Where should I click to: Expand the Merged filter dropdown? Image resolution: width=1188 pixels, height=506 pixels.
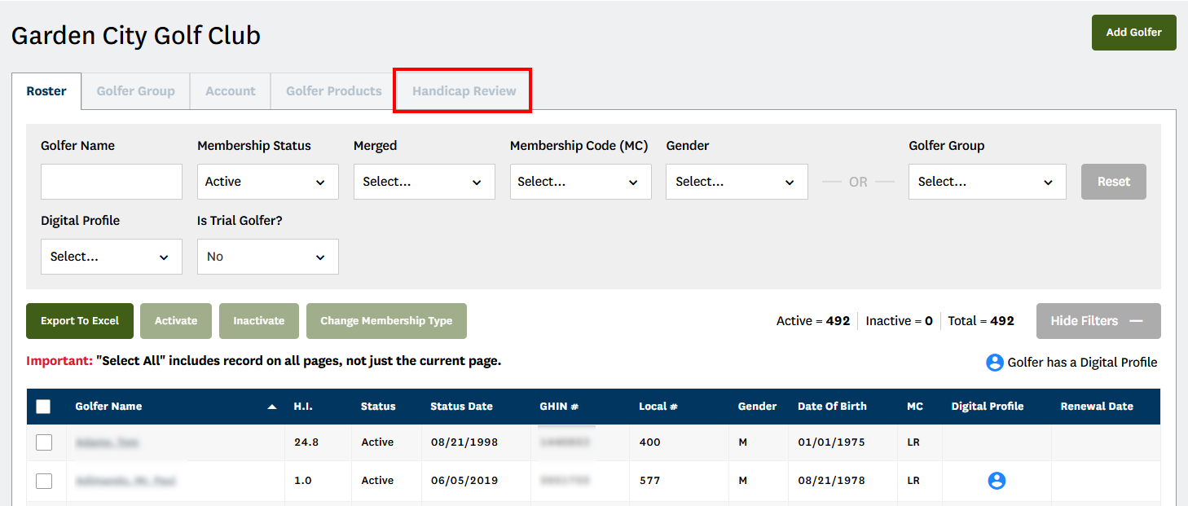pyautogui.click(x=424, y=182)
